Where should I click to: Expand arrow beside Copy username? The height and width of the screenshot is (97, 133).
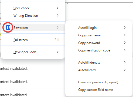pyautogui.click(x=125, y=35)
